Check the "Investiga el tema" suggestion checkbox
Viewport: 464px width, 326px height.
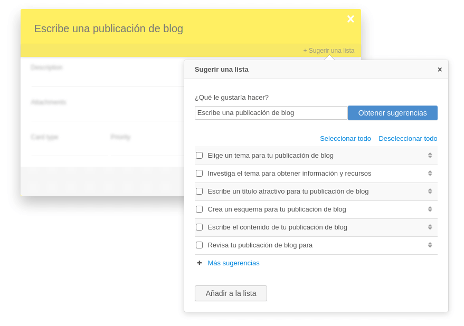199,173
